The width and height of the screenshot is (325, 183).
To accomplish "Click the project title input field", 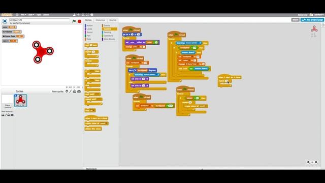I will pos(40,20).
